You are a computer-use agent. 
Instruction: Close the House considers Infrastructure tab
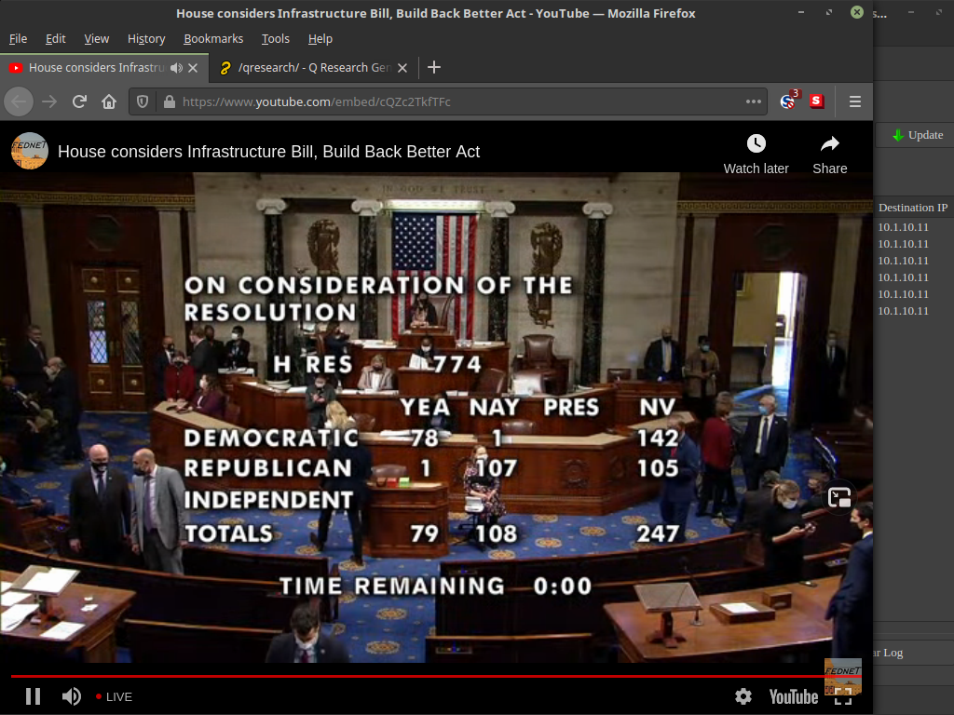(x=193, y=68)
